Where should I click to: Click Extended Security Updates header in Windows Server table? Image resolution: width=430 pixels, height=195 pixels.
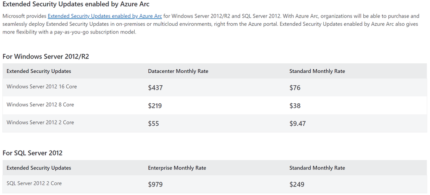click(39, 71)
